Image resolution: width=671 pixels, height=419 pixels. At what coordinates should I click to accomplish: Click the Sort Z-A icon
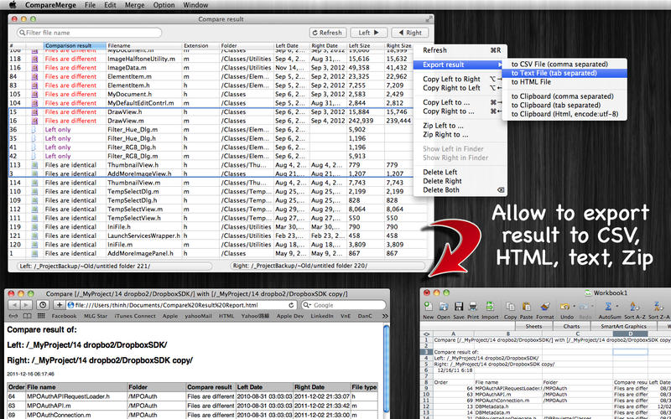[658, 306]
